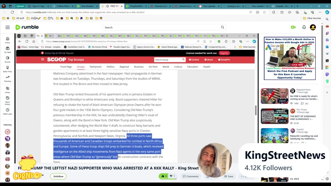Open THE BEST OF SUNDANCE title link

(303, 118)
